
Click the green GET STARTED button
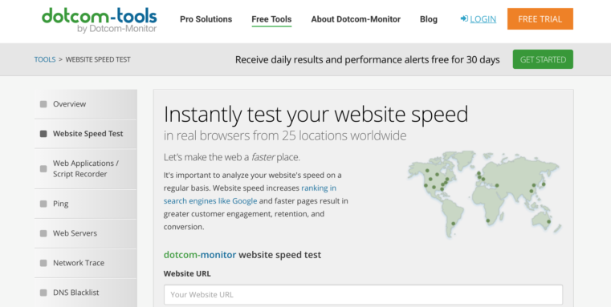pos(543,59)
